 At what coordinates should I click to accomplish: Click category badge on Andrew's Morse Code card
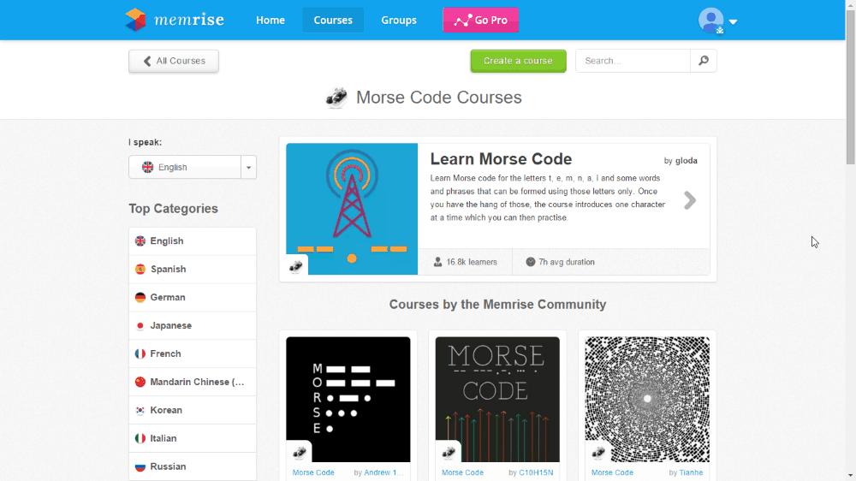[299, 452]
